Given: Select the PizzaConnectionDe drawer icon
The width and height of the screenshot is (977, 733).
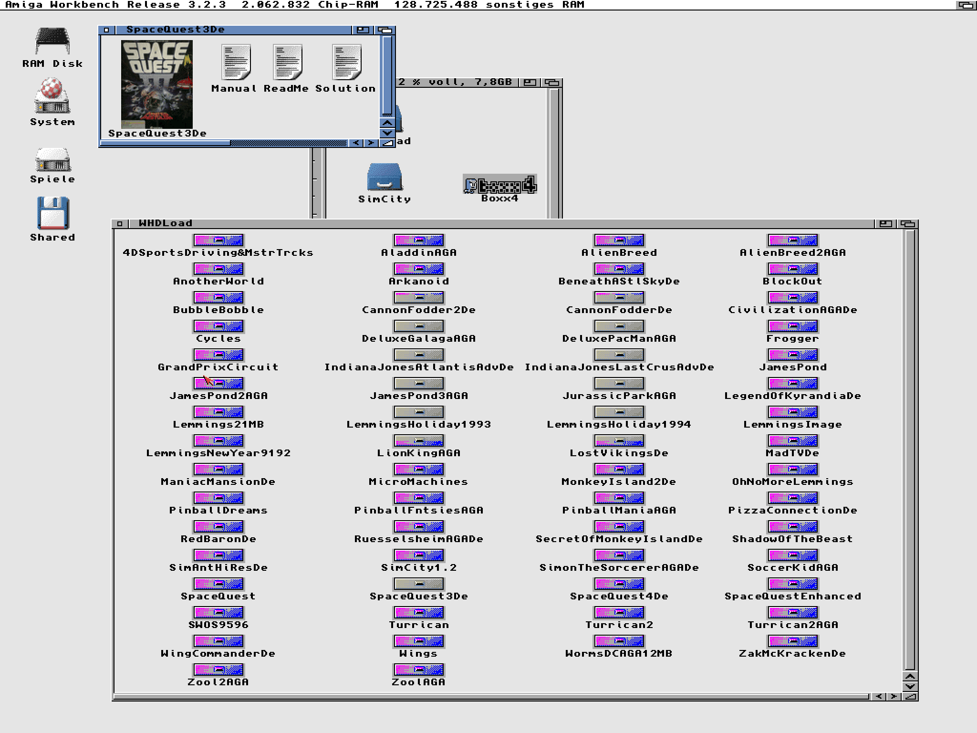Looking at the screenshot, I should (793, 498).
